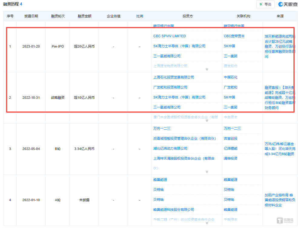Open CBC宽带资本 related institution link
The width and height of the screenshot is (301, 229).
point(234,36)
